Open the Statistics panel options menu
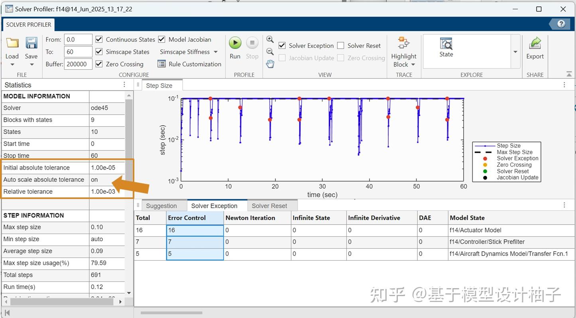Image resolution: width=576 pixels, height=318 pixels. [124, 84]
